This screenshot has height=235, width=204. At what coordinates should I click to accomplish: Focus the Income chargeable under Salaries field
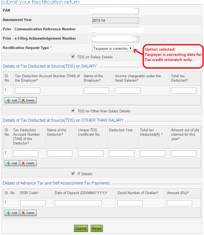(128, 91)
